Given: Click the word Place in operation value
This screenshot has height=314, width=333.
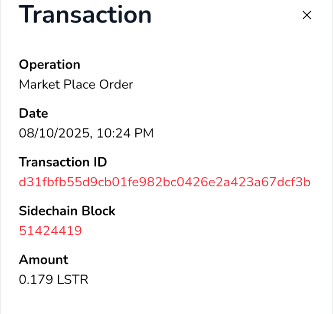Looking at the screenshot, I should [x=79, y=84].
